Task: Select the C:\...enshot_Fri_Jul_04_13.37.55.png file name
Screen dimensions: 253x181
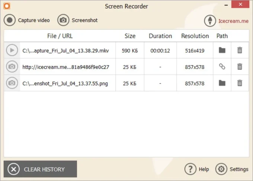Action: coord(65,83)
